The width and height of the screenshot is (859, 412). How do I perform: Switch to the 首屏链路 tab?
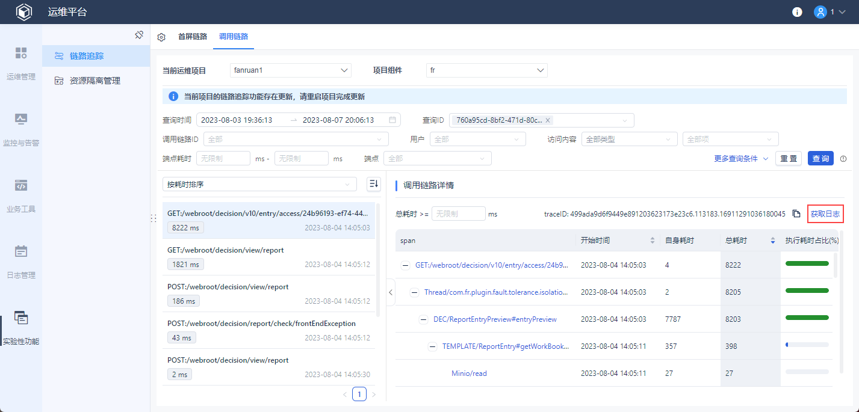(192, 37)
